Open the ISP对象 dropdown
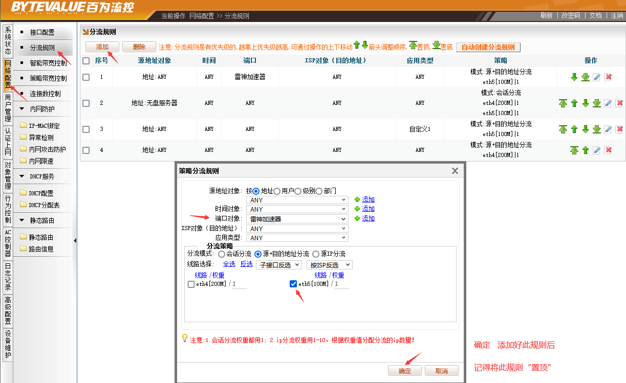 (297, 229)
